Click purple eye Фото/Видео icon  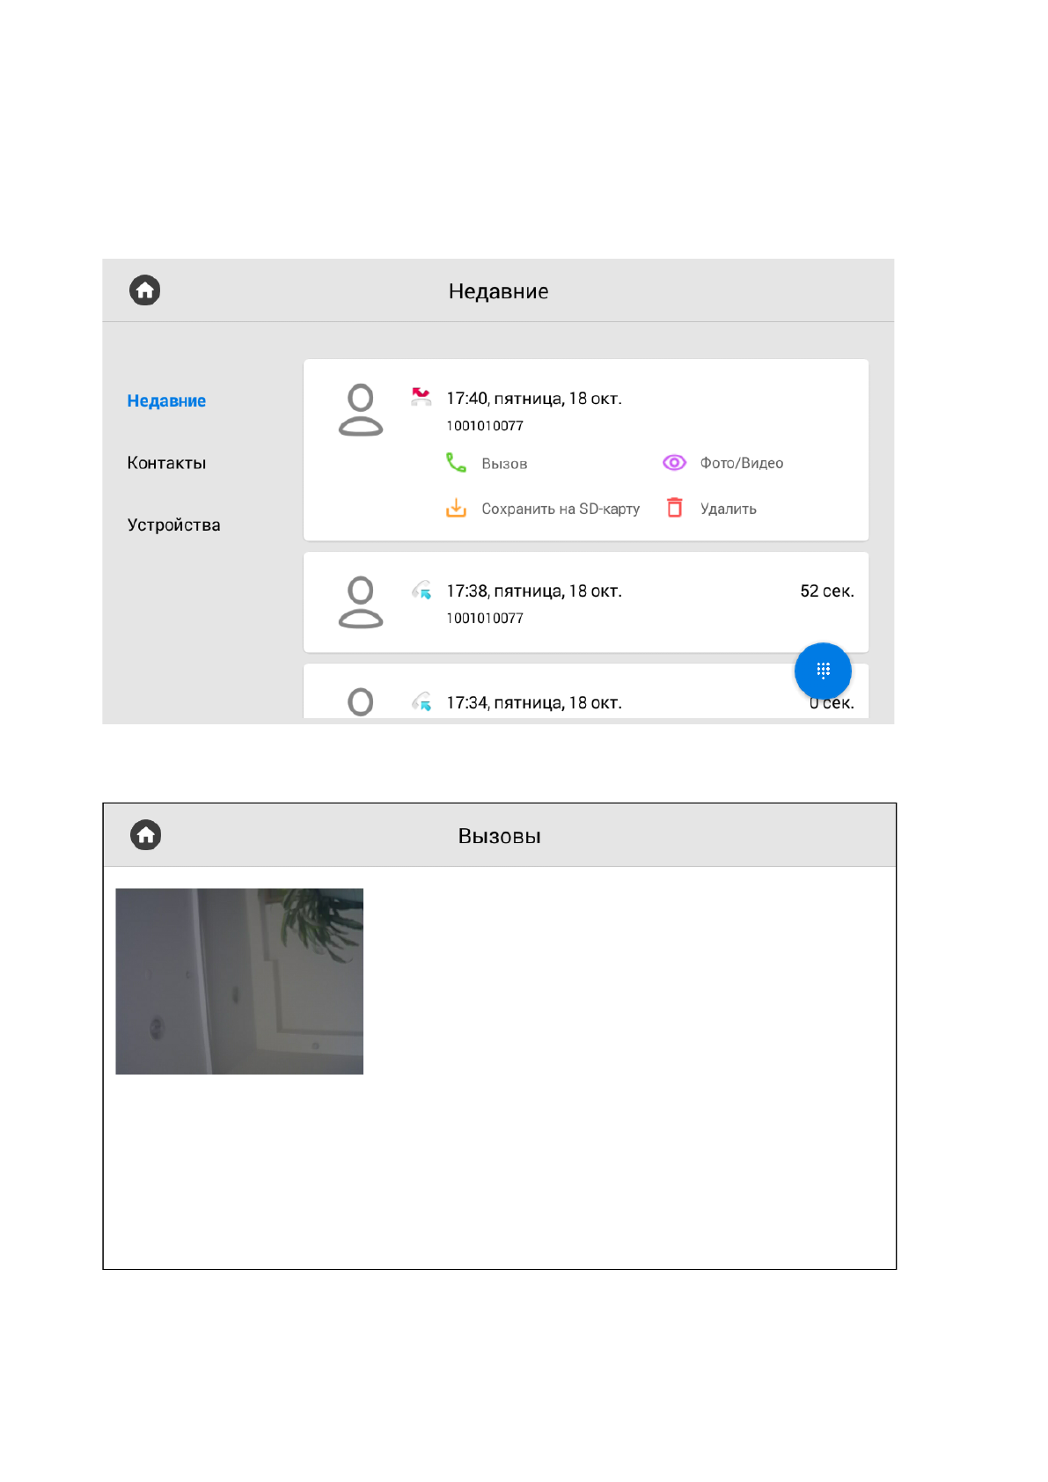pyautogui.click(x=674, y=463)
